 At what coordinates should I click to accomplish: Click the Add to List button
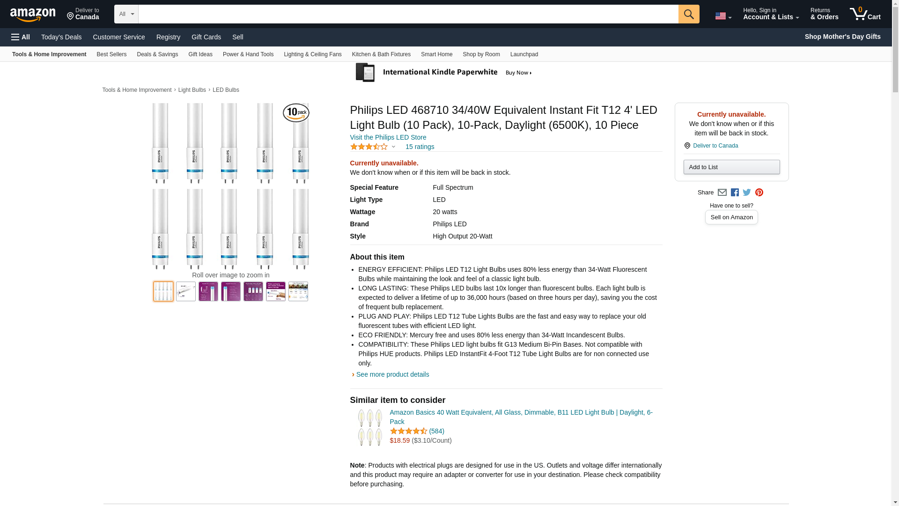tap(731, 167)
